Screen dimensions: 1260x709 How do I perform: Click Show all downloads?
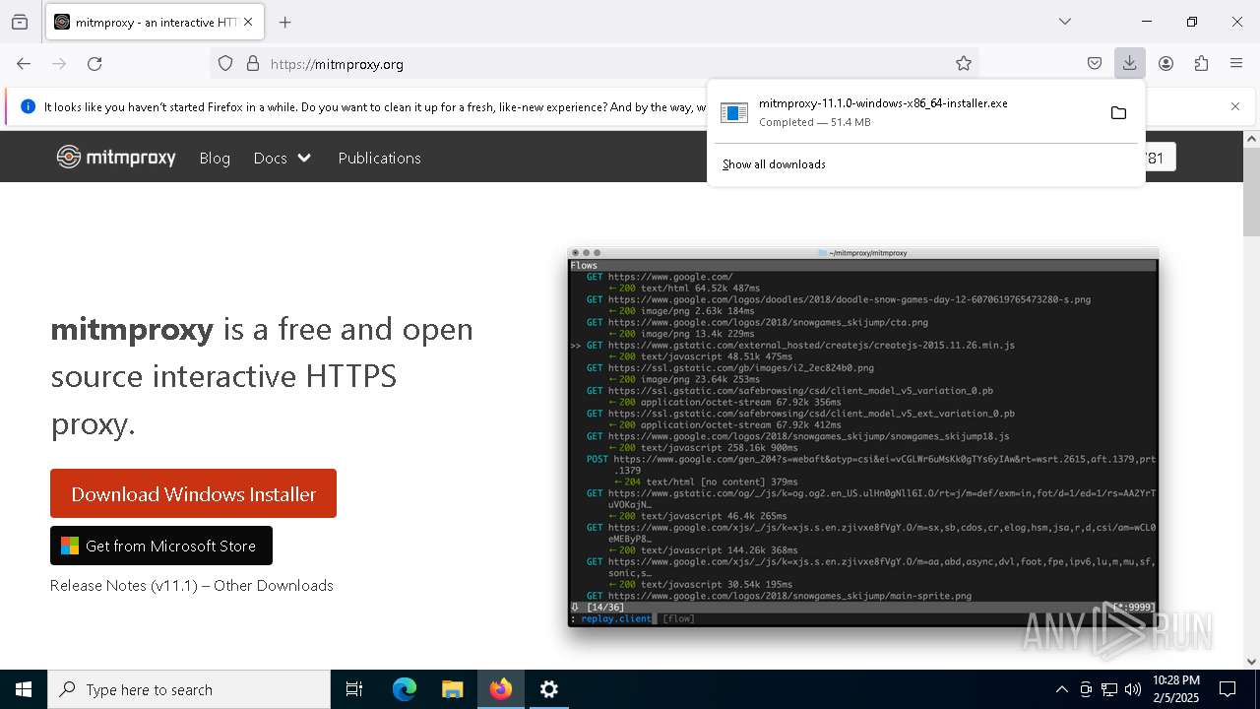point(774,164)
